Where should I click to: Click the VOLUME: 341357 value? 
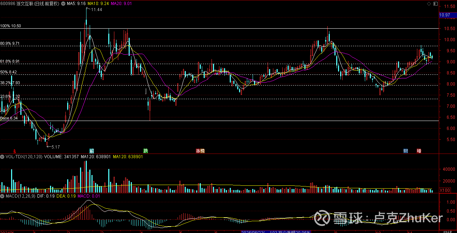tap(61, 156)
